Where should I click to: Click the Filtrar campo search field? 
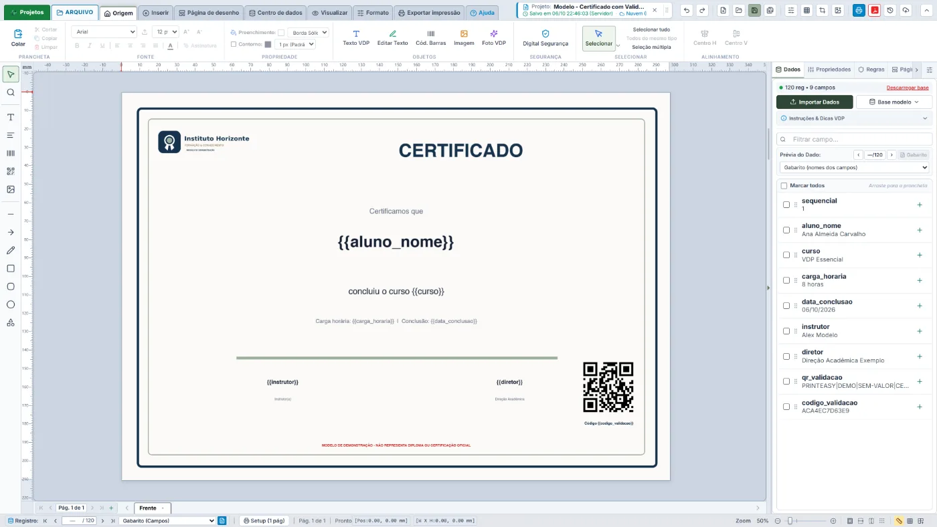pos(854,139)
